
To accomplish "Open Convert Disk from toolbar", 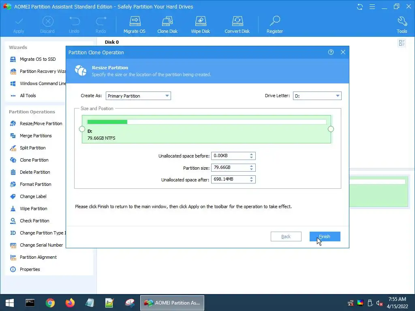I will 237,25.
